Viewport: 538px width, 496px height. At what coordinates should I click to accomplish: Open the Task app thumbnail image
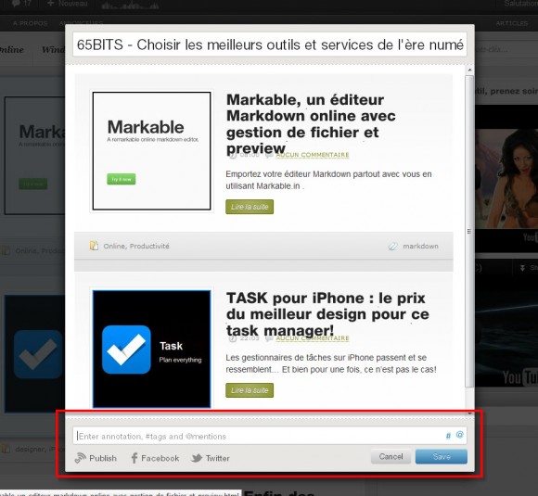coord(151,349)
